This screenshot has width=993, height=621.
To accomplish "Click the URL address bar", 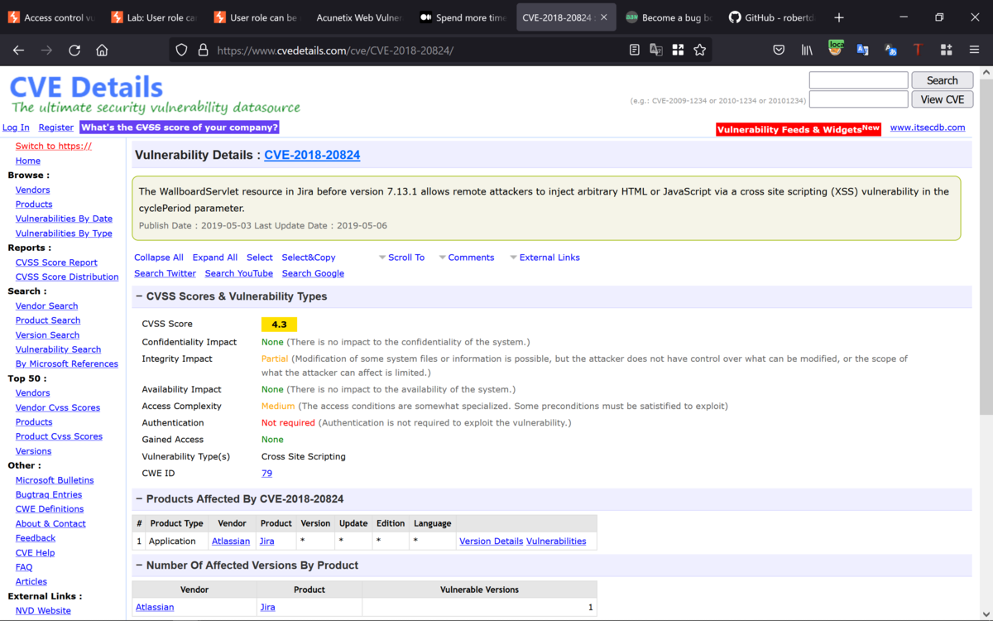I will point(418,50).
